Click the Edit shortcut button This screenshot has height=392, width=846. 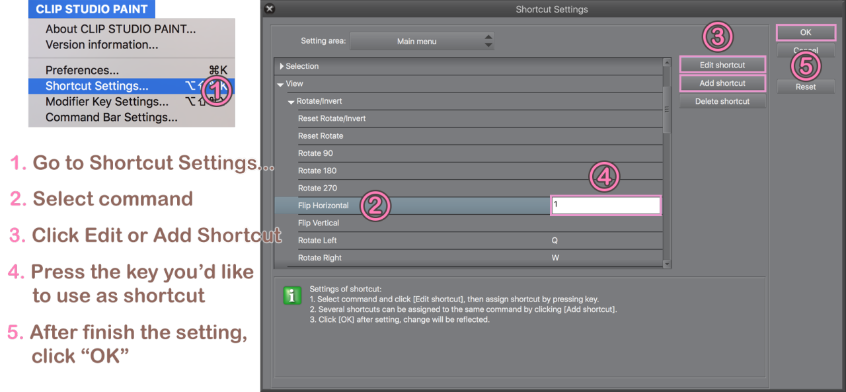[722, 65]
